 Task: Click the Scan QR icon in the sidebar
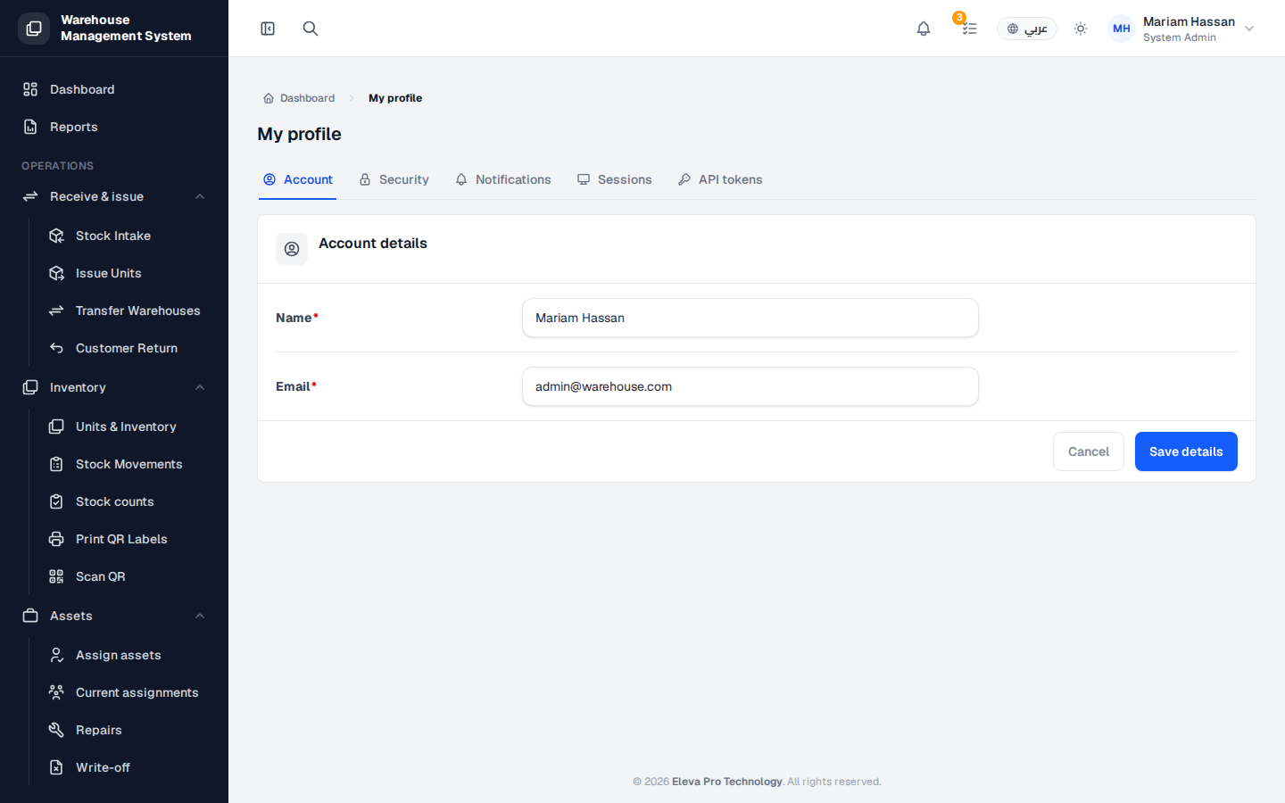point(56,576)
